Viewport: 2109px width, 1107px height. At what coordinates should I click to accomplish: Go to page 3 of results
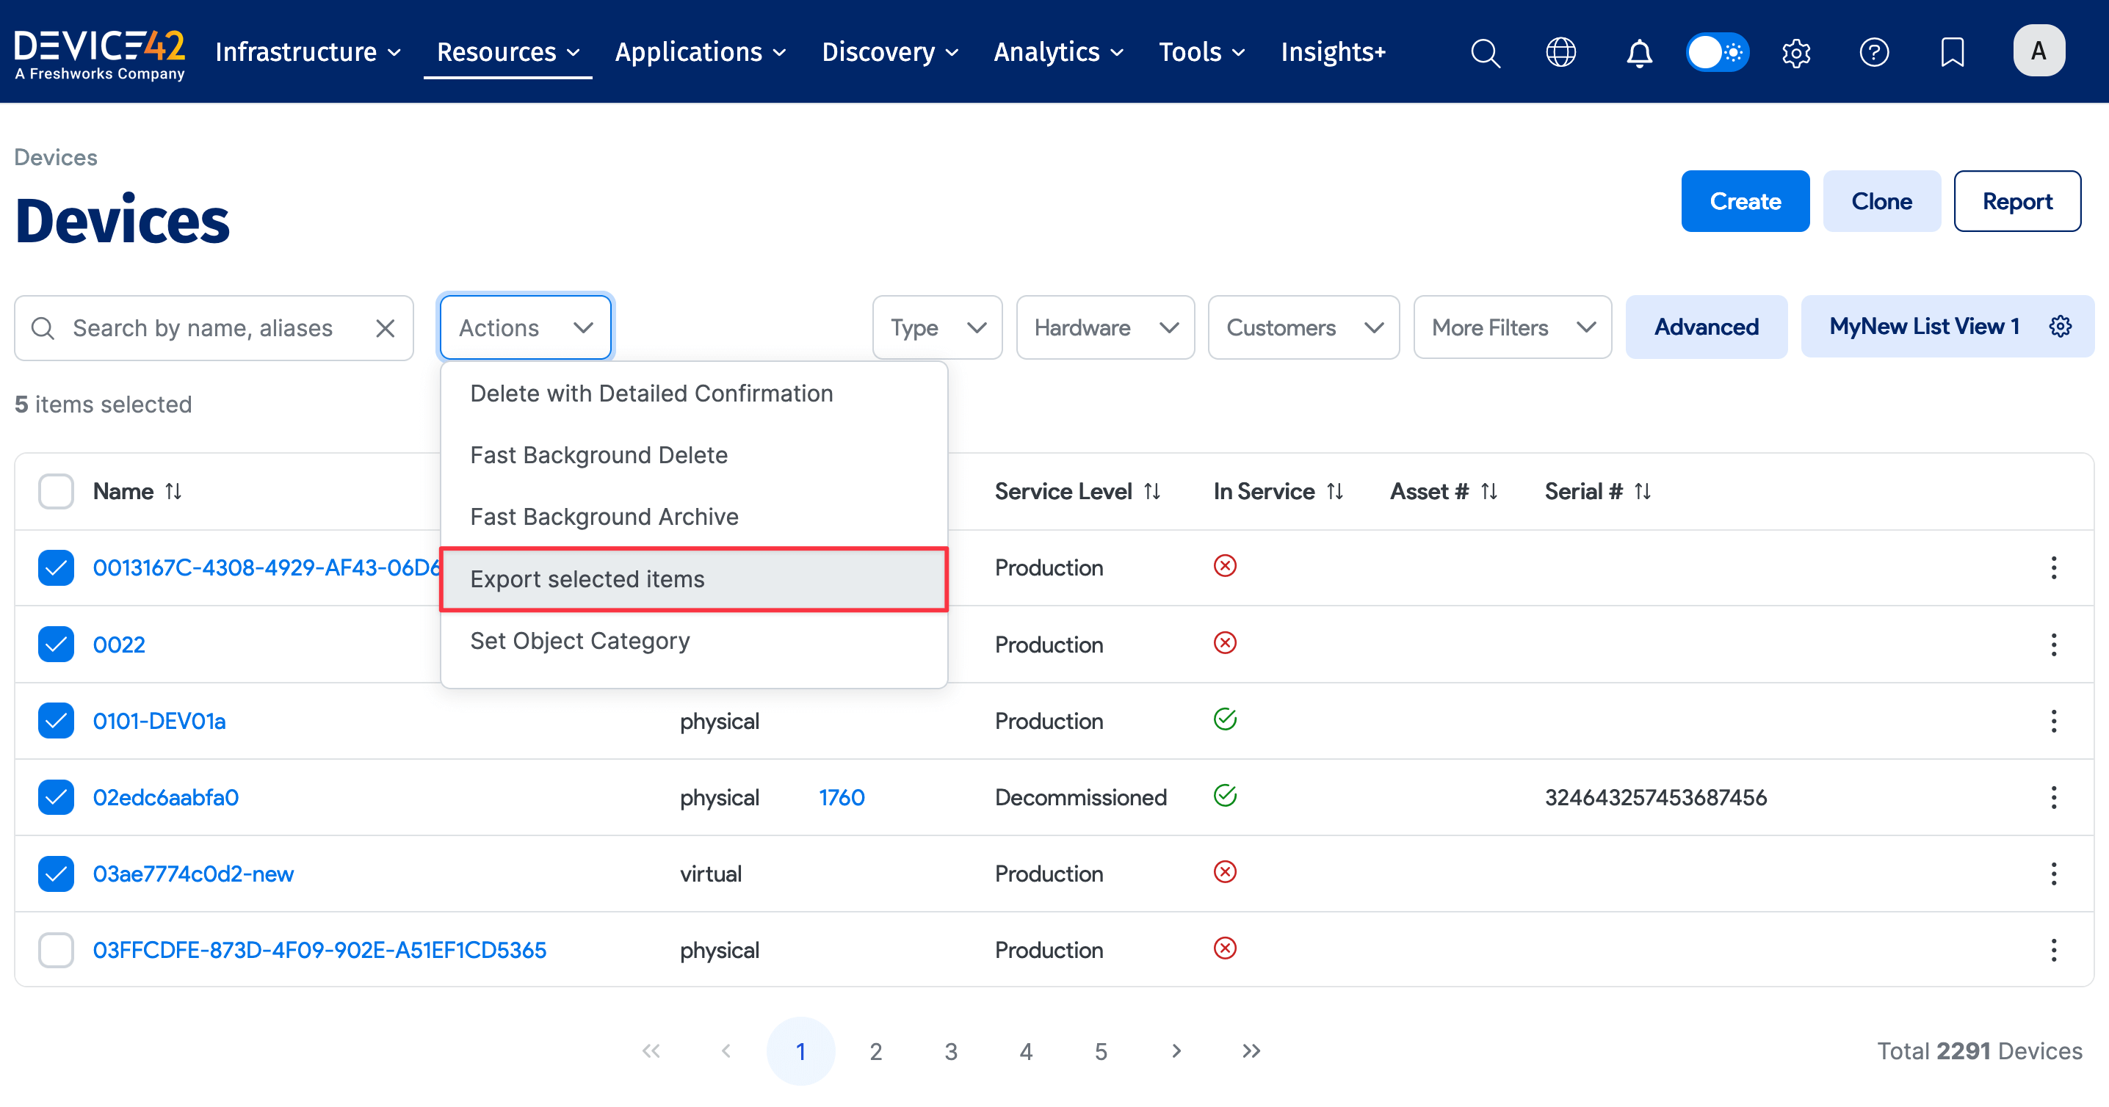click(x=950, y=1050)
